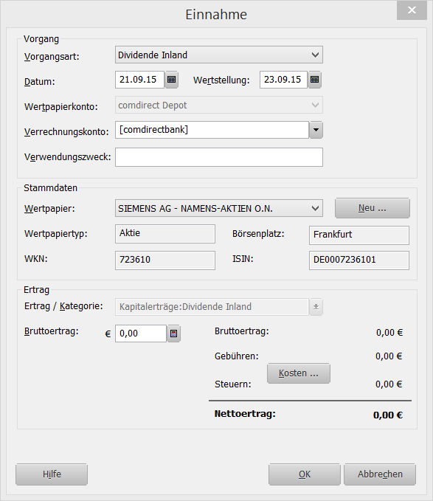Screen dimensions: 433x501
Task: Click the Bruttoertrag amount input field
Action: pyautogui.click(x=141, y=334)
